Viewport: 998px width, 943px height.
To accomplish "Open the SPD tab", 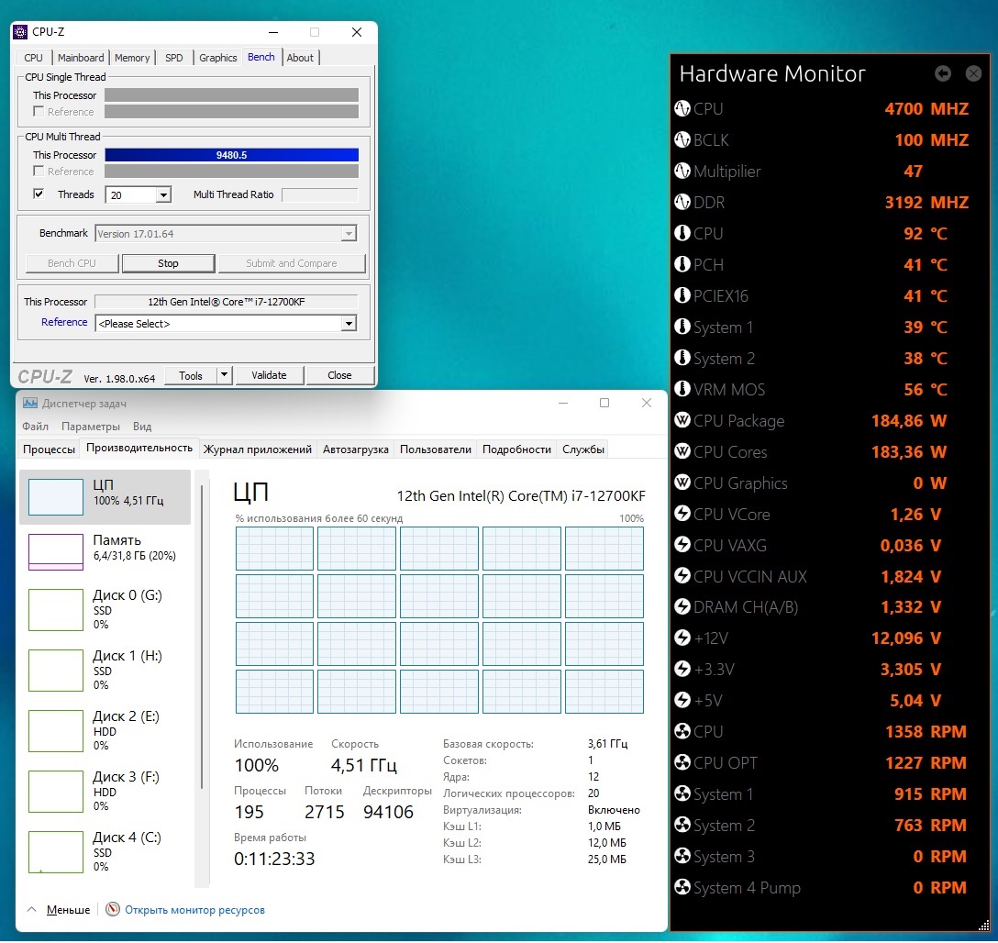I will 173,58.
